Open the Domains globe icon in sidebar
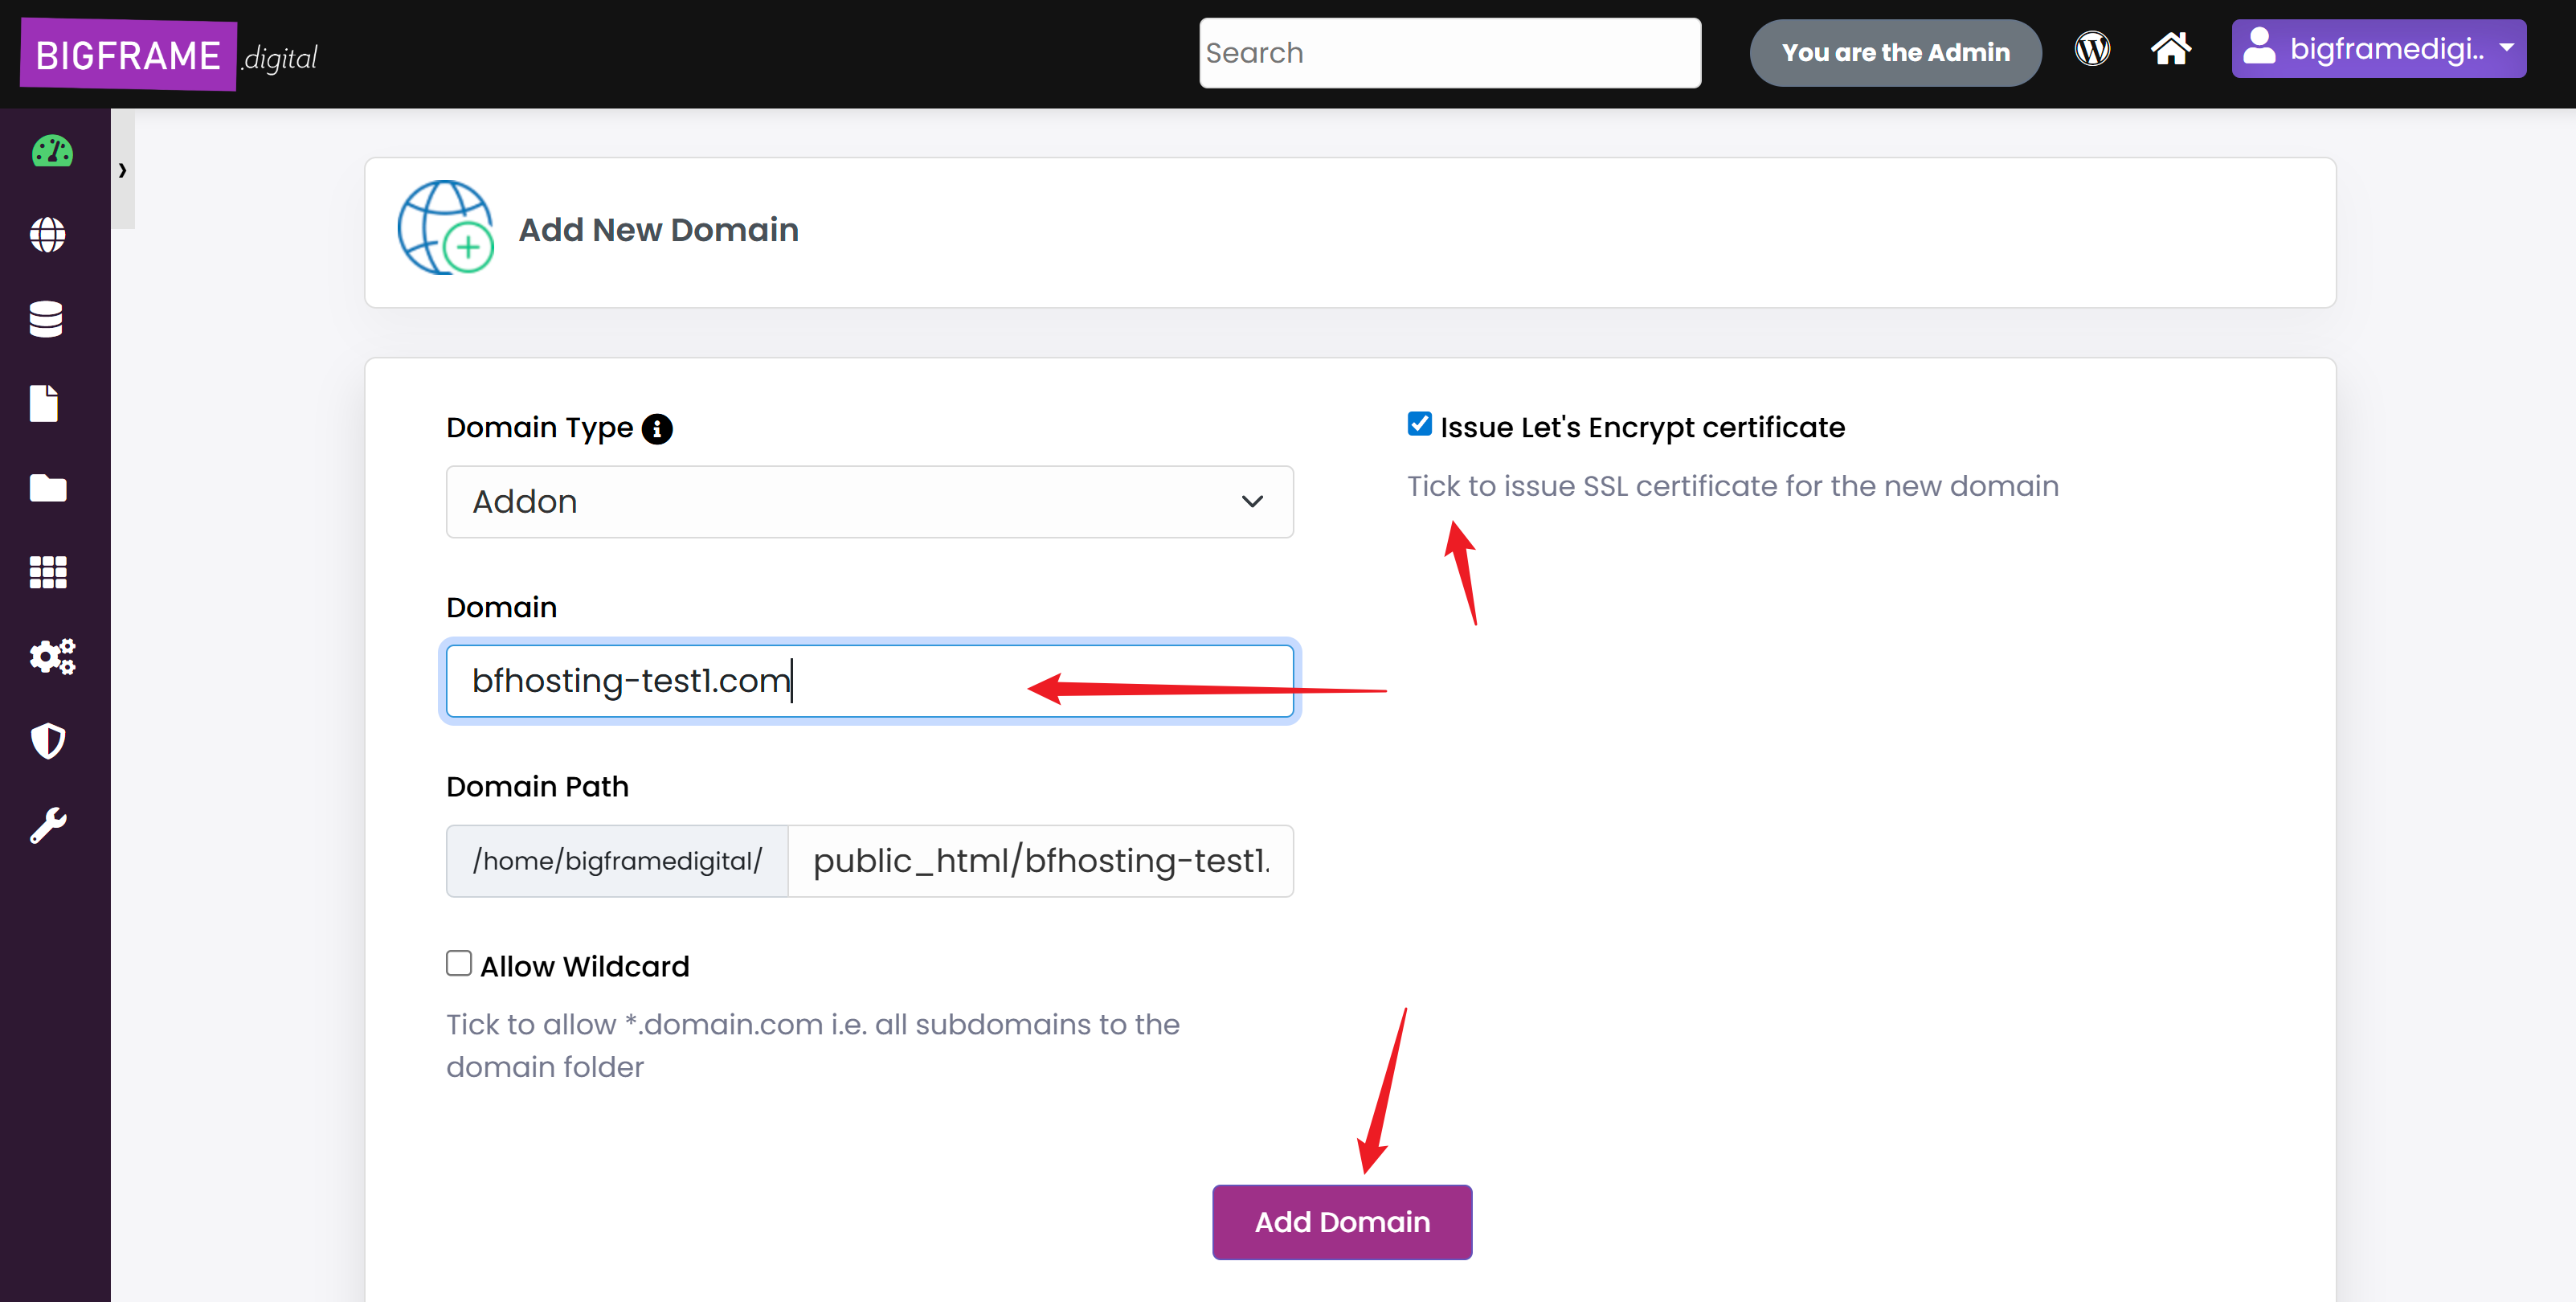 (48, 235)
